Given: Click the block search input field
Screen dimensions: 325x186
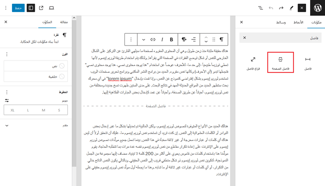Looking at the screenshot, I should click(x=280, y=38).
